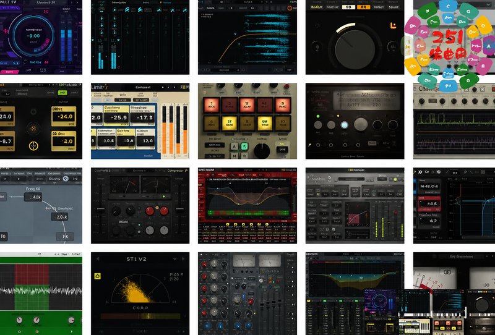Click the left VU meter on the mixer console
The image size is (495, 335).
point(243,261)
